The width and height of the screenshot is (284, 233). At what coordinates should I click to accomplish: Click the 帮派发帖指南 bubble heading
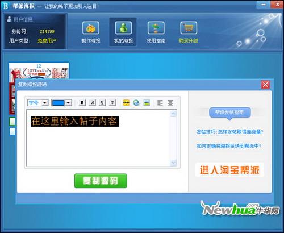pyautogui.click(x=229, y=113)
